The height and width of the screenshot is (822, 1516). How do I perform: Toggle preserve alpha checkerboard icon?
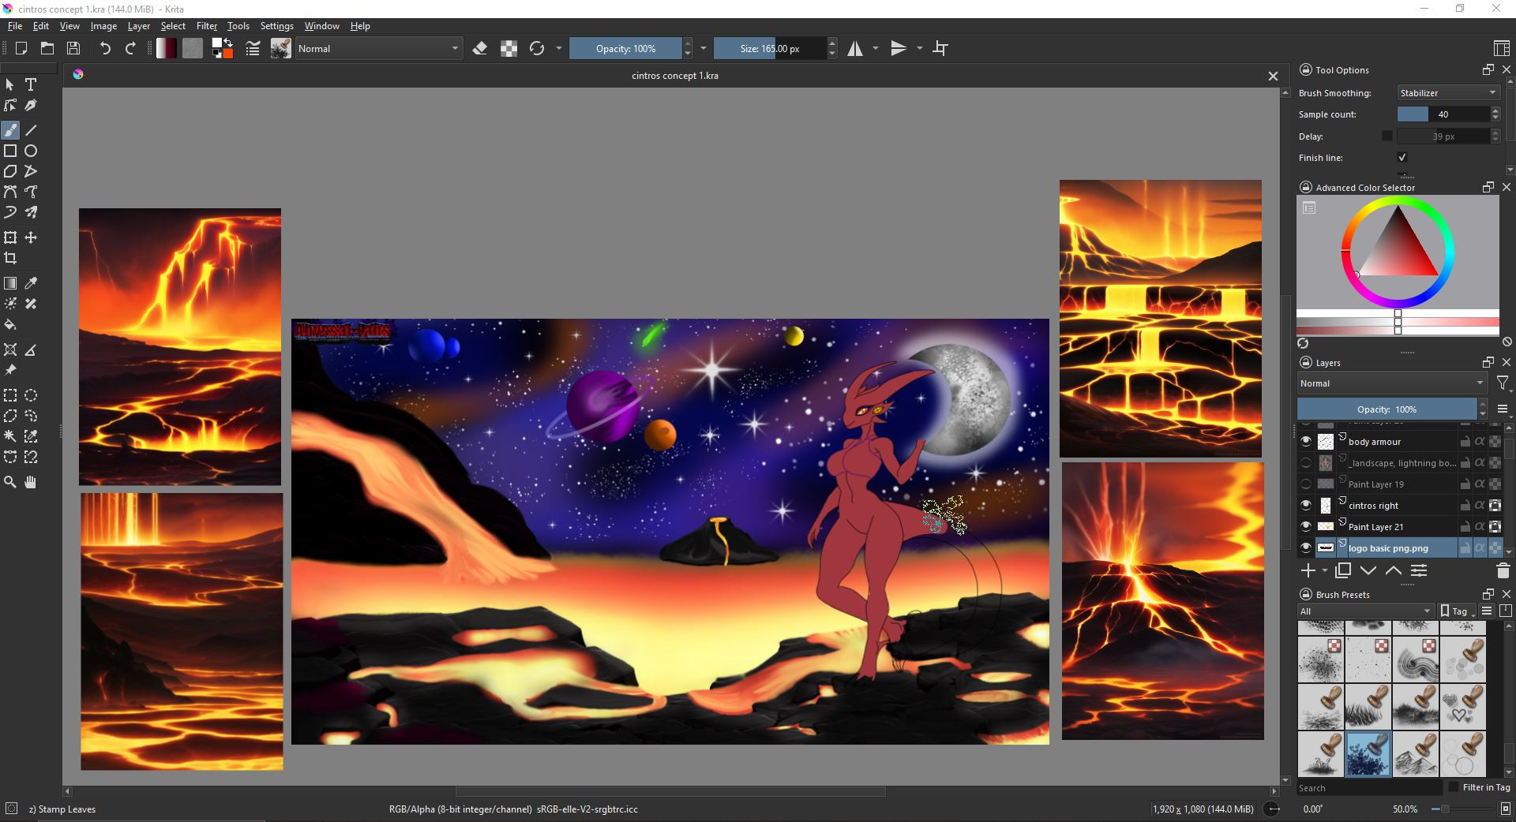click(x=509, y=48)
